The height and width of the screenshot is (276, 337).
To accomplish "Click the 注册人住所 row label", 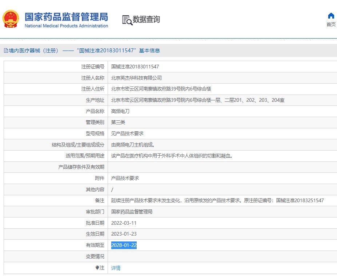I will click(x=93, y=89).
